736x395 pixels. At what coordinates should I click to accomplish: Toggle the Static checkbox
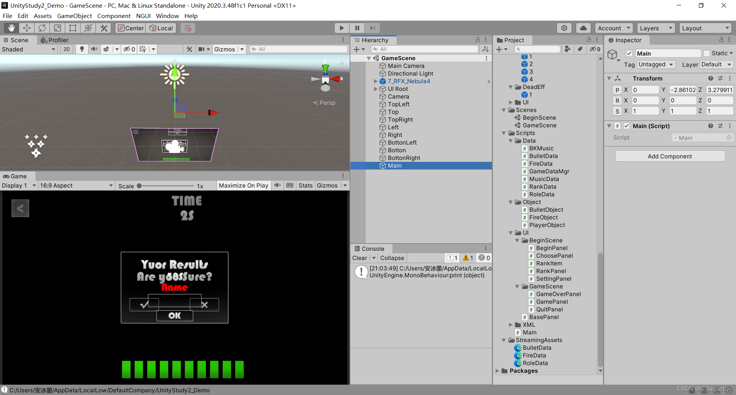(707, 53)
